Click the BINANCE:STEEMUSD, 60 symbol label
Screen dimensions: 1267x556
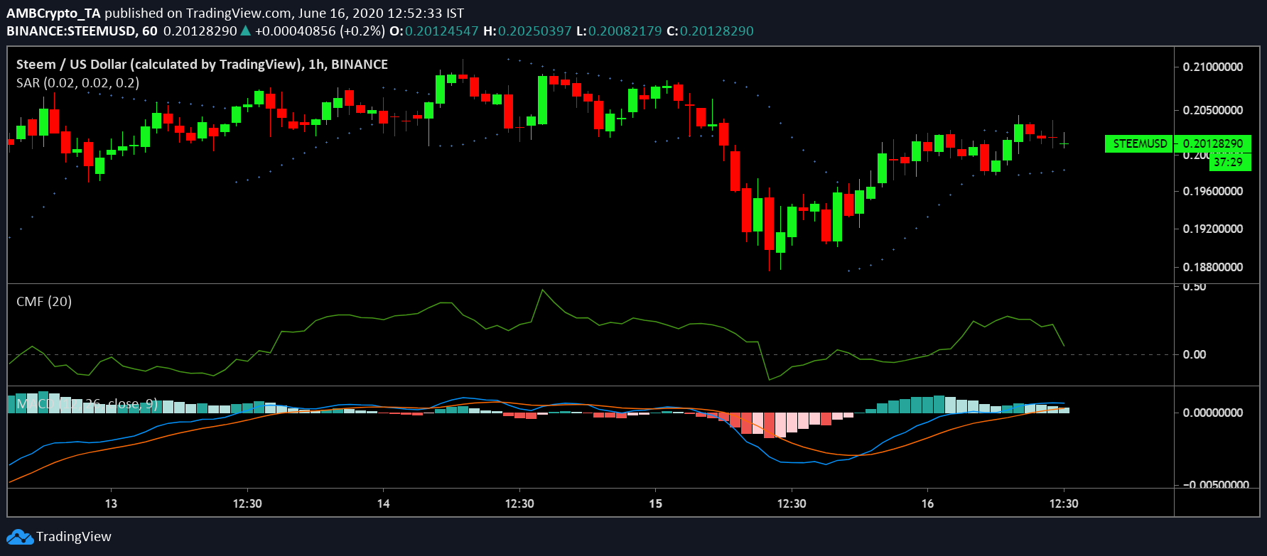(82, 31)
